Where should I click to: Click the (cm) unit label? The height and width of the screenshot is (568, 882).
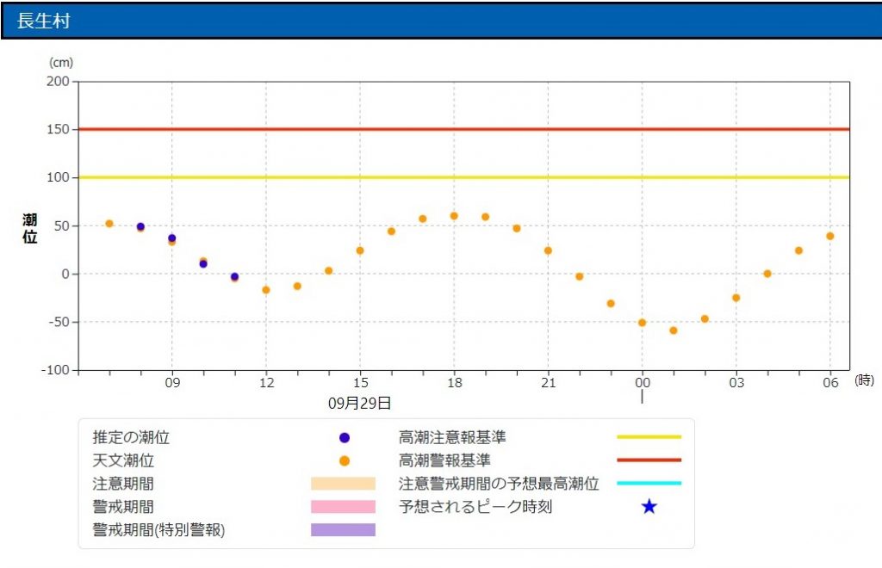(61, 62)
